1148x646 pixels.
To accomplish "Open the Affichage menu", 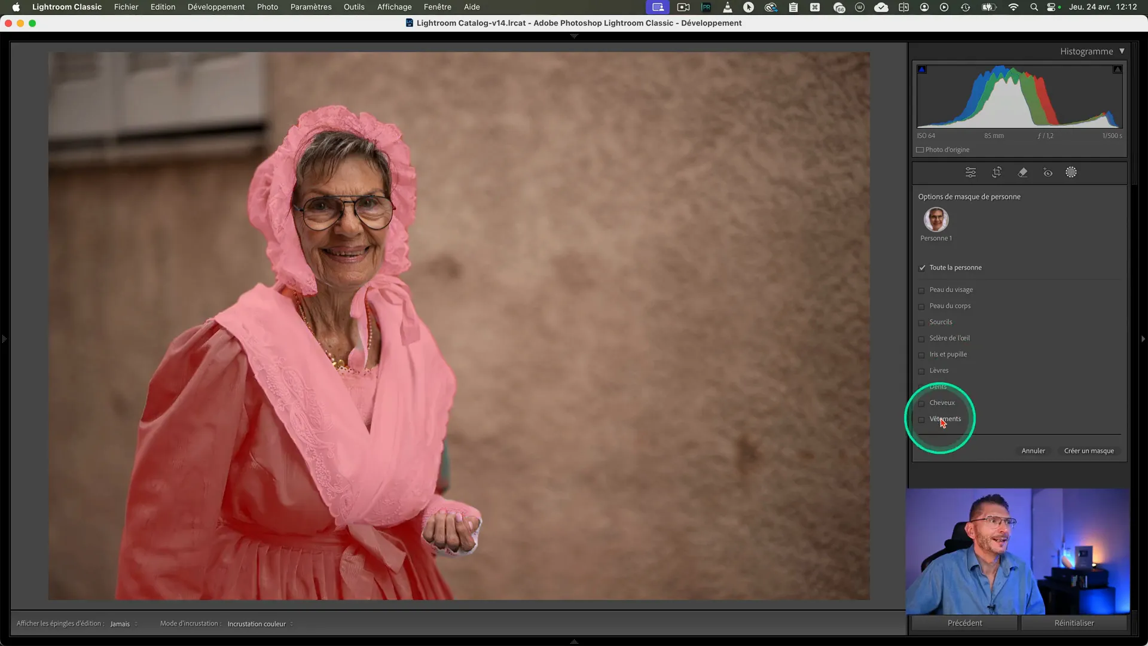I will tap(394, 7).
